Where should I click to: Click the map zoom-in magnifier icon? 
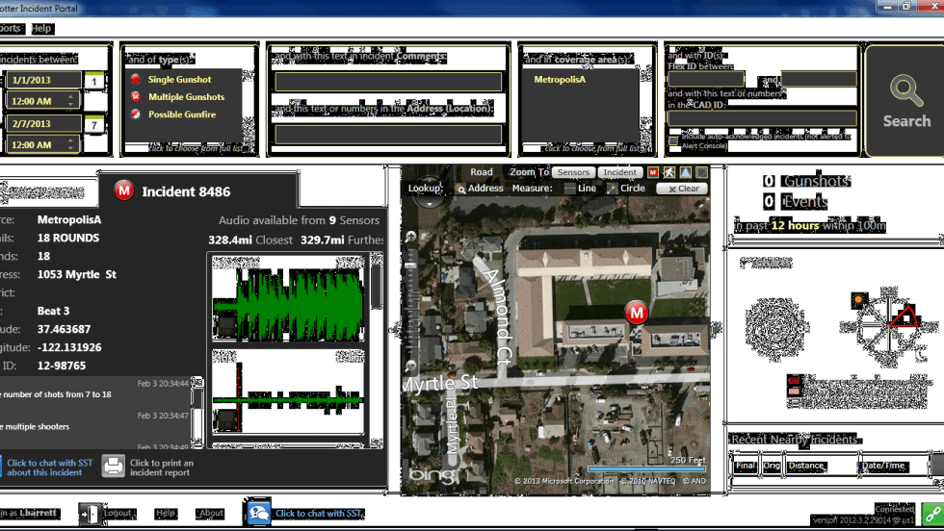(x=411, y=237)
